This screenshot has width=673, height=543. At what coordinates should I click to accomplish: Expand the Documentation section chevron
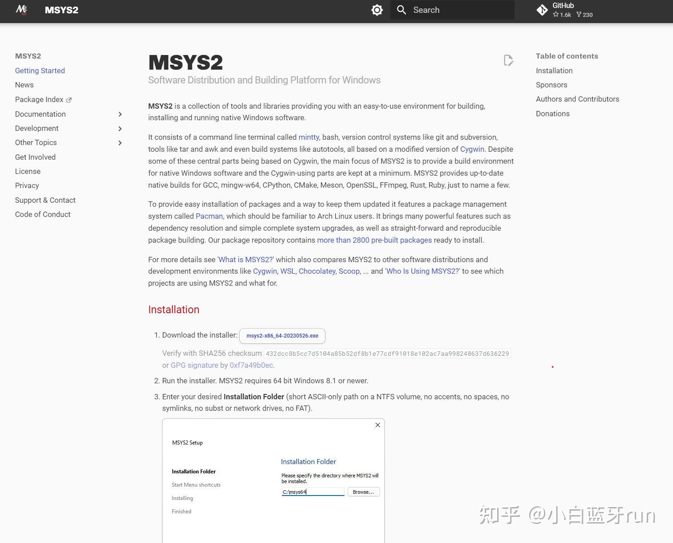coord(120,114)
